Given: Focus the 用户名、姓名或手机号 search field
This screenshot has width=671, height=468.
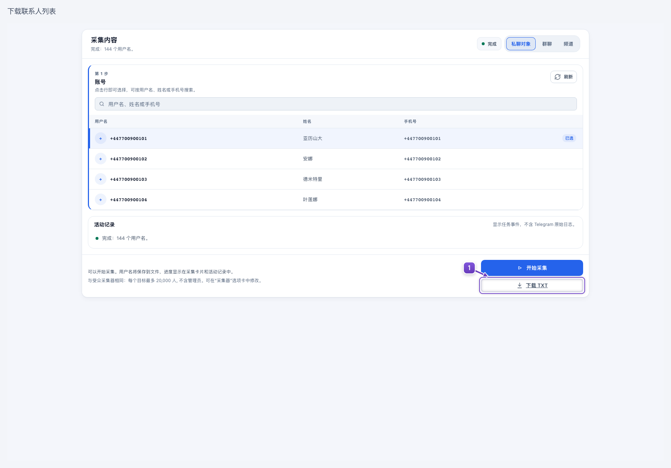Looking at the screenshot, I should (336, 104).
